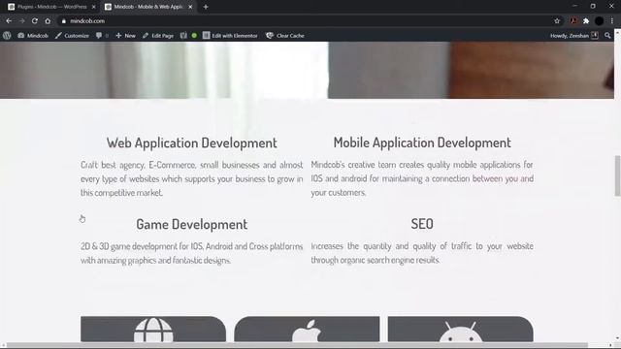Click the green SEO status dot

[194, 36]
